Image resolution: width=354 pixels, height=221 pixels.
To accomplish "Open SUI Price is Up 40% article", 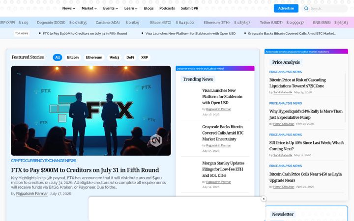I will pos(307,146).
